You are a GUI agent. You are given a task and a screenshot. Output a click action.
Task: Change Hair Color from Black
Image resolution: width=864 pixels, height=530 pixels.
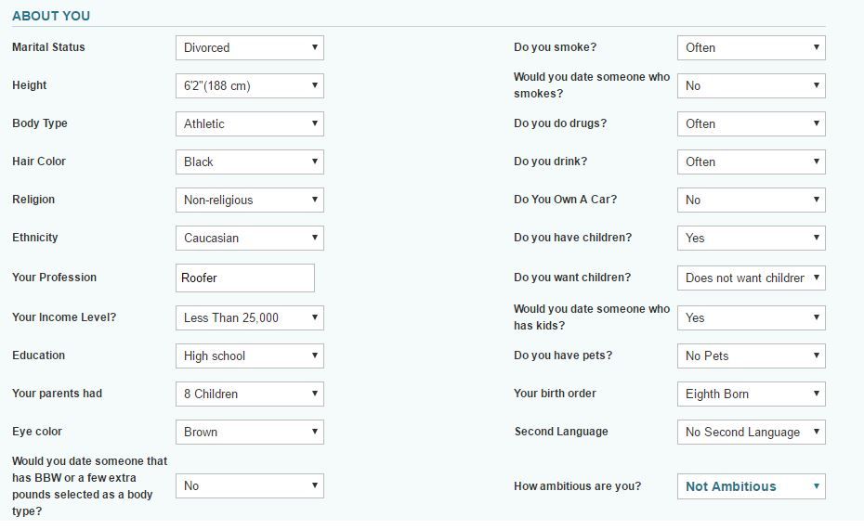point(250,162)
